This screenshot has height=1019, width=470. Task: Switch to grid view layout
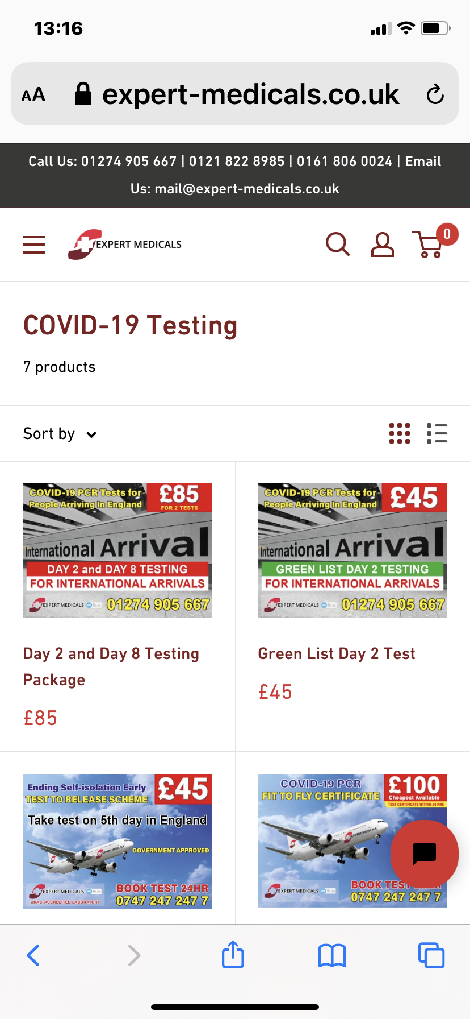[x=400, y=433]
